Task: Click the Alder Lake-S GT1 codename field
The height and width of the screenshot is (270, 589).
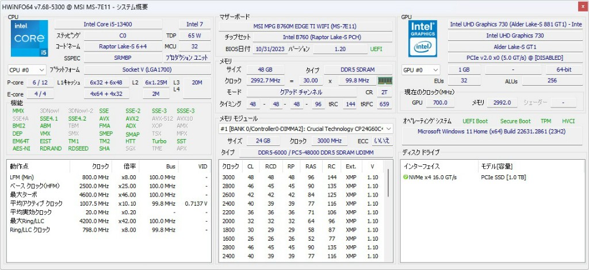Action: point(515,47)
